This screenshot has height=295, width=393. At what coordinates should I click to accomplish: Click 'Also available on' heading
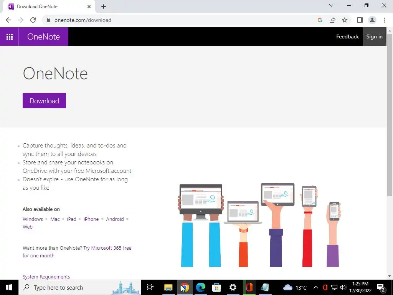click(41, 209)
